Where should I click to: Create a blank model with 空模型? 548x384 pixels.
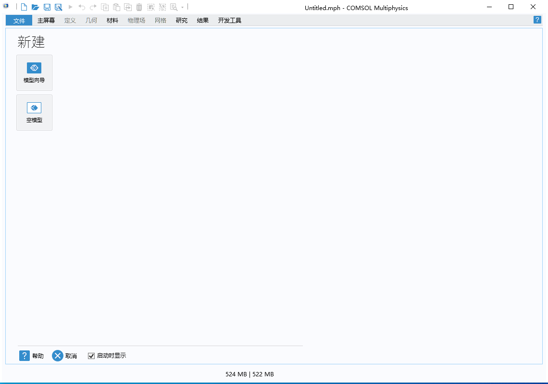click(34, 112)
